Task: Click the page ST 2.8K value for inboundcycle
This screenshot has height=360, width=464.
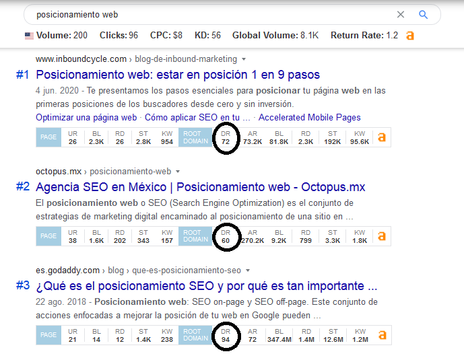Action: (143, 141)
